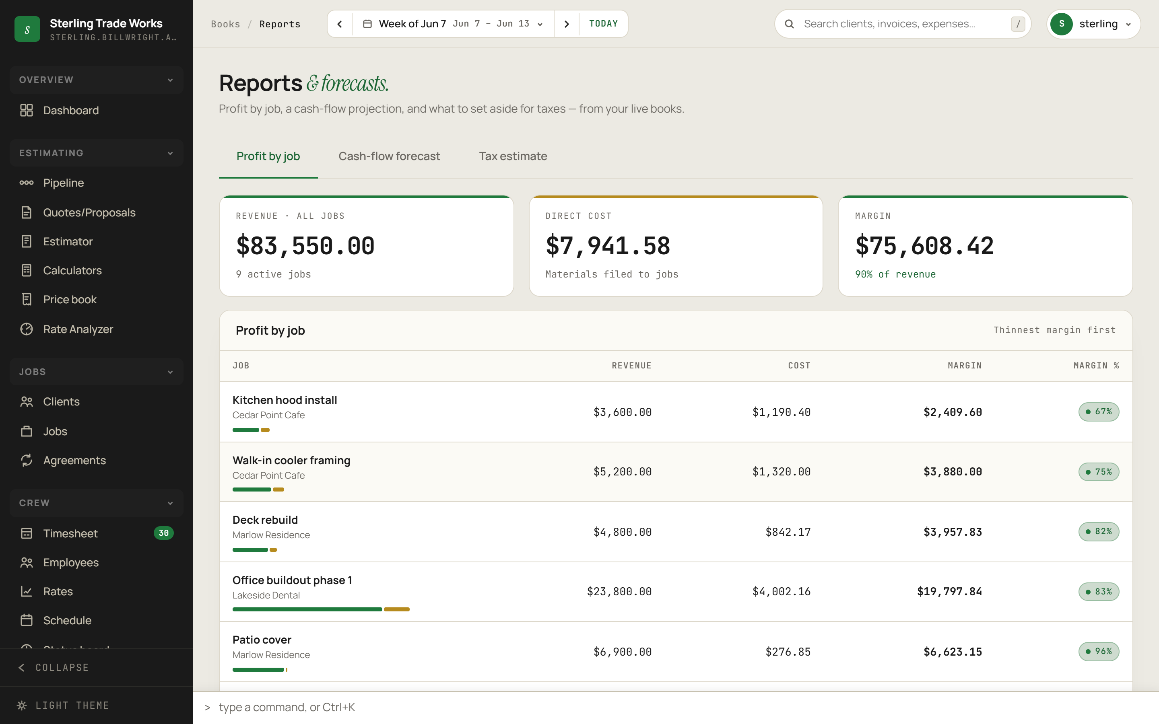Click the 96% margin badge

[1099, 651]
